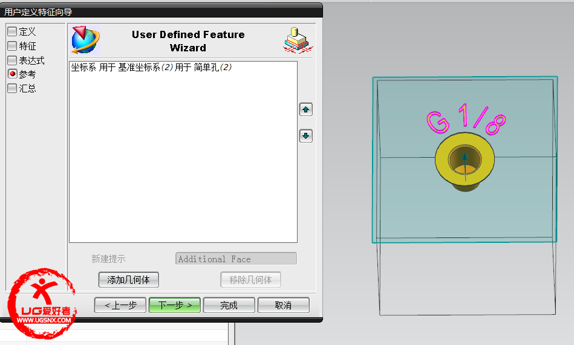Image resolution: width=574 pixels, height=345 pixels.
Task: Move selected reference up with arrow icon
Action: (x=305, y=109)
